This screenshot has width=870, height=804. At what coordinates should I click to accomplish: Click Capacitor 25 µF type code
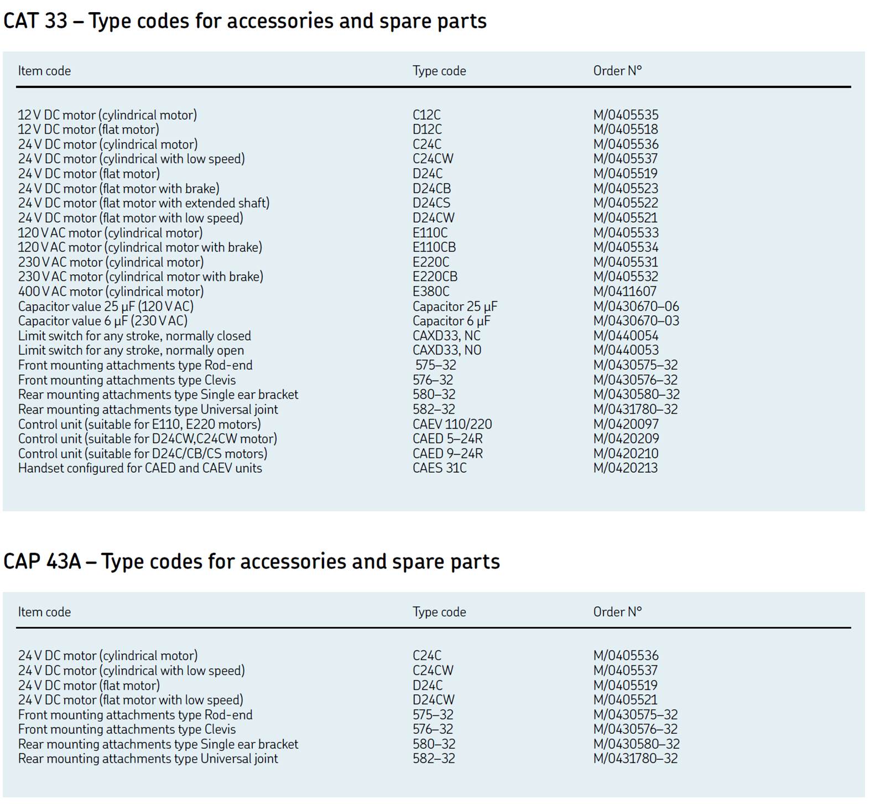(455, 306)
